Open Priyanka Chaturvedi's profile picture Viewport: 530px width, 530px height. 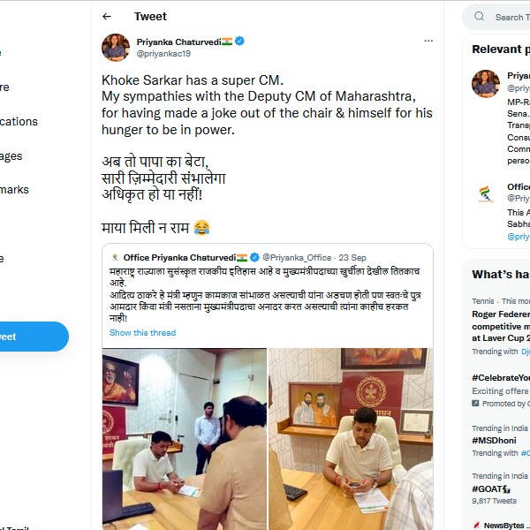116,48
